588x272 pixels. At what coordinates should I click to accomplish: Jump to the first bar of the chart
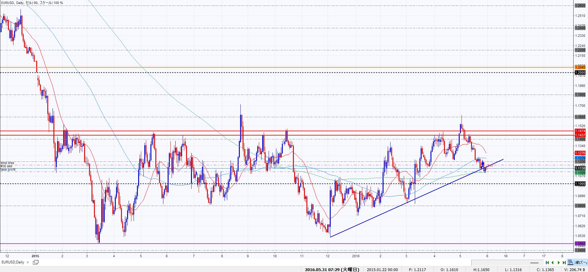point(547,262)
